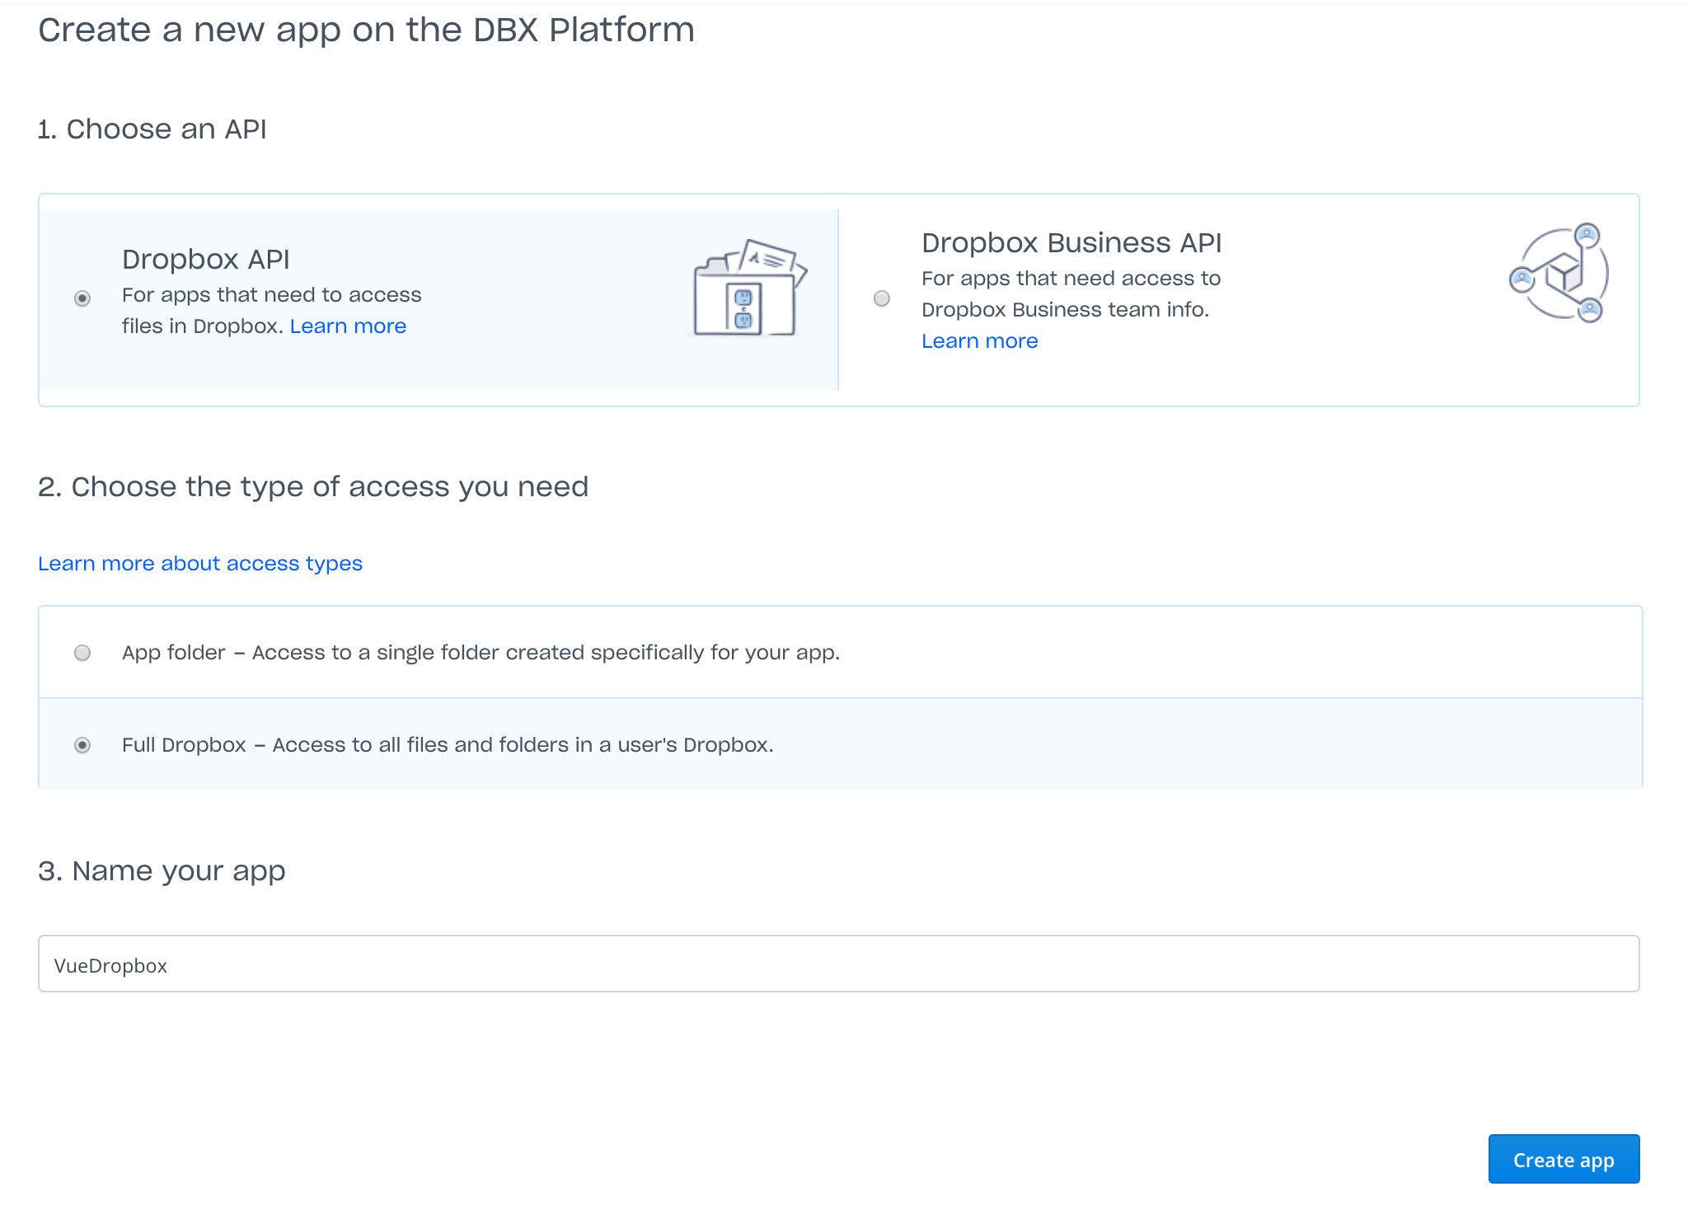The width and height of the screenshot is (1688, 1210).
Task: Click the Full Dropbox access row
Action: pos(577,744)
